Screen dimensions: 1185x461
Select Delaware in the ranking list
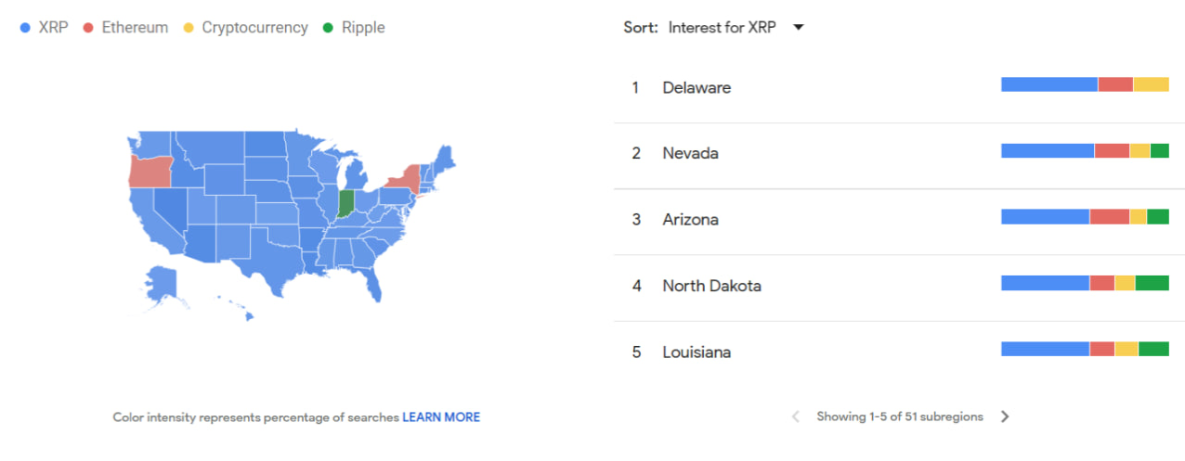tap(697, 87)
